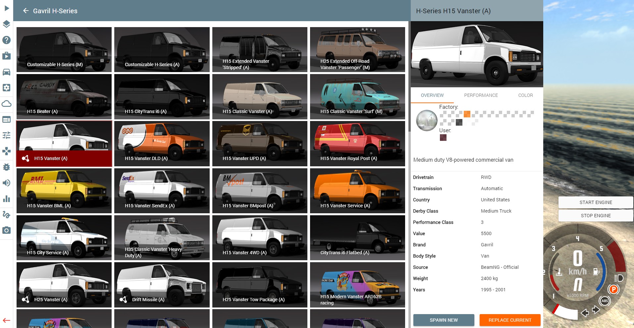Click REPLACE CURRENT button

pyautogui.click(x=510, y=320)
